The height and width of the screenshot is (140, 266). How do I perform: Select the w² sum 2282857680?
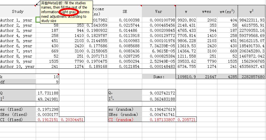252,77
